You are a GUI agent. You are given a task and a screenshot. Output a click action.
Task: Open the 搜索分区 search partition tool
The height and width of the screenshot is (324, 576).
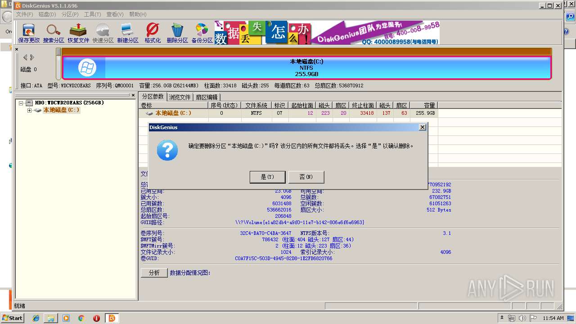tap(54, 33)
